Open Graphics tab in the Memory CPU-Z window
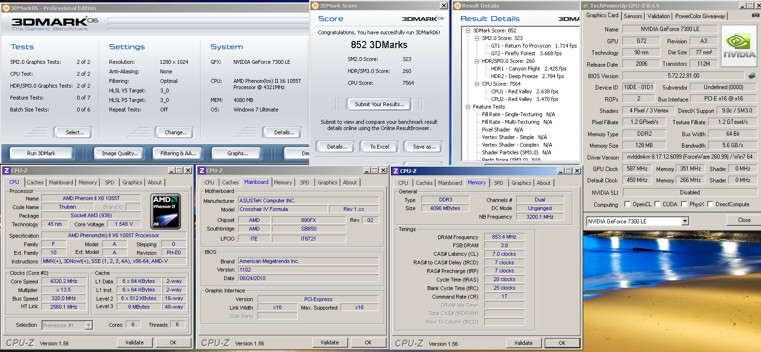This screenshot has height=352, width=761. click(x=521, y=183)
